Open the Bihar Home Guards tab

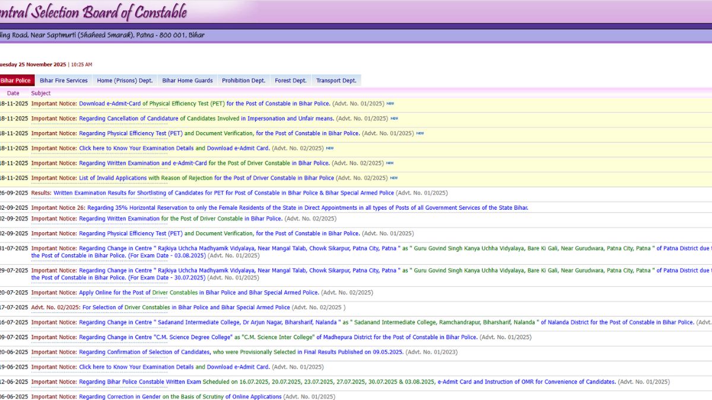coord(187,81)
